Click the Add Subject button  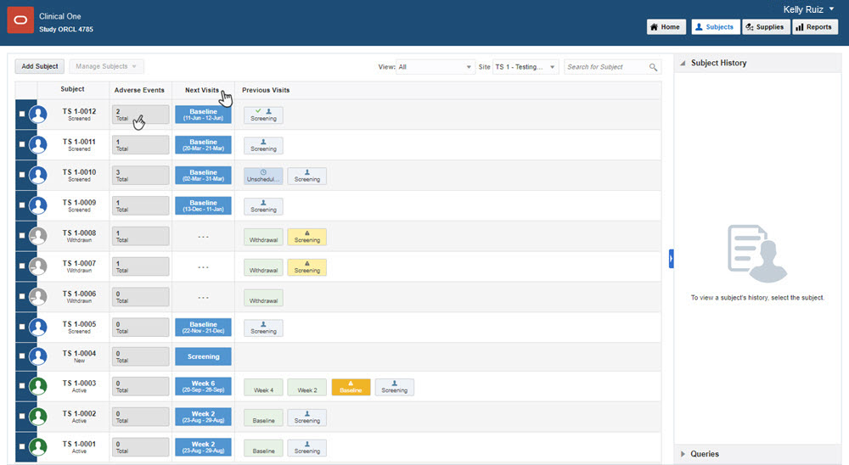[40, 66]
